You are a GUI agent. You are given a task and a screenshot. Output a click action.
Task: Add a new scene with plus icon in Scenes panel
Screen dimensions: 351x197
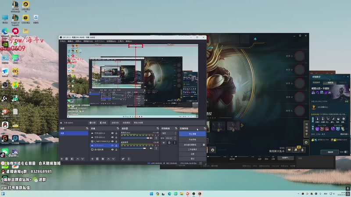pos(61,159)
